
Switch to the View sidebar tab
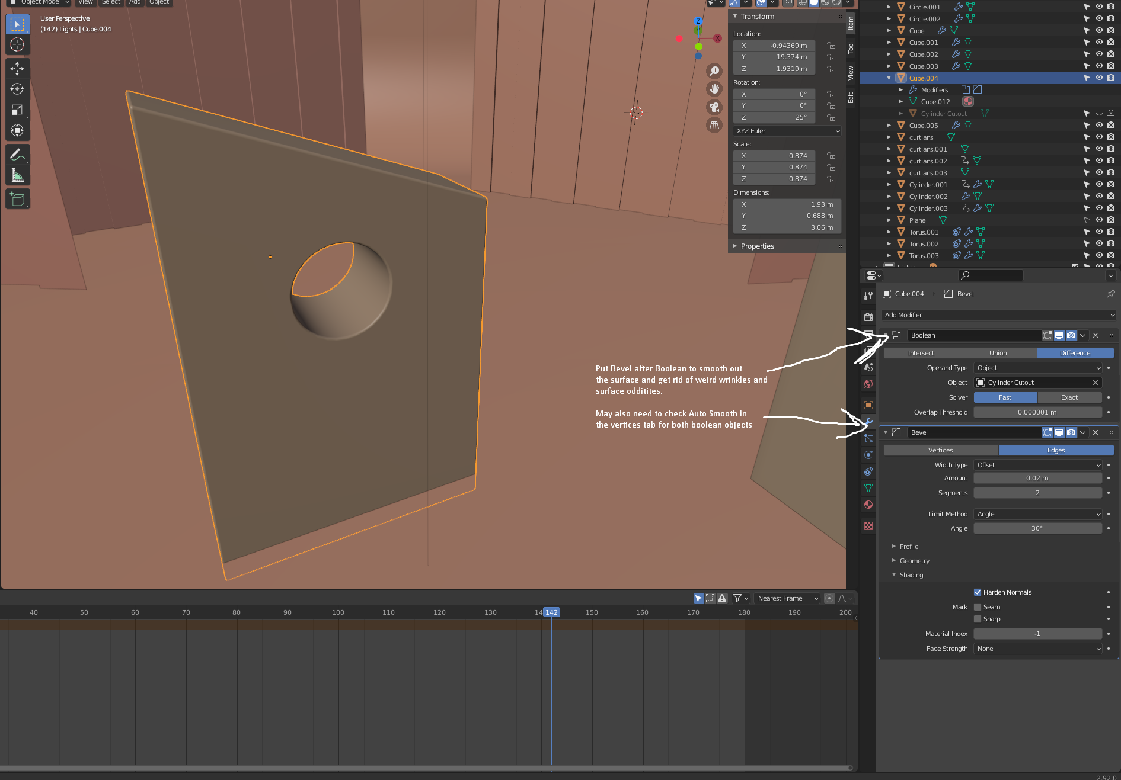pyautogui.click(x=851, y=73)
